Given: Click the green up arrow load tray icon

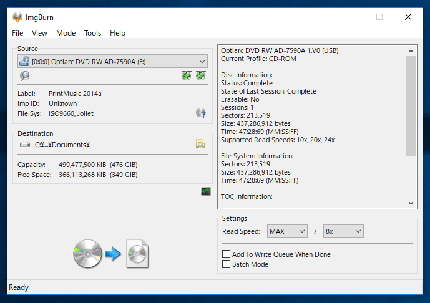Looking at the screenshot, I should tap(186, 75).
